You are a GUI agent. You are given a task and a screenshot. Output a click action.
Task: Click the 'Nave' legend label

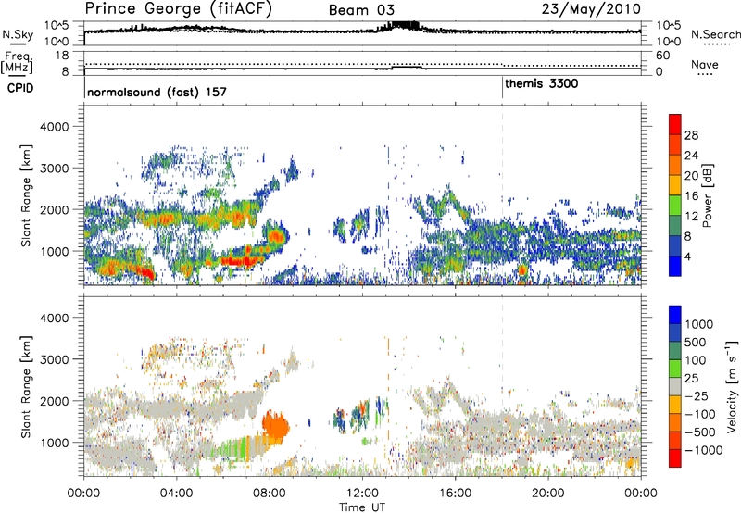coord(704,65)
